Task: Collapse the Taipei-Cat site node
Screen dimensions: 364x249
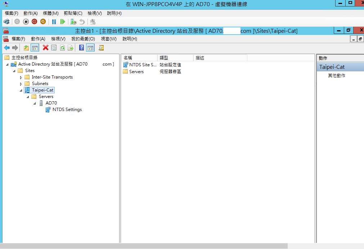Action: tap(21, 90)
